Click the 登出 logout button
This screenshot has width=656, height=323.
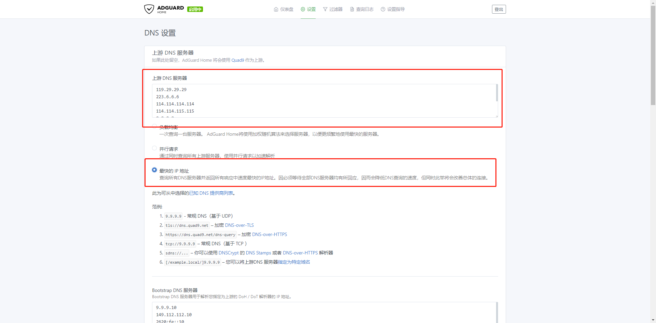click(499, 9)
